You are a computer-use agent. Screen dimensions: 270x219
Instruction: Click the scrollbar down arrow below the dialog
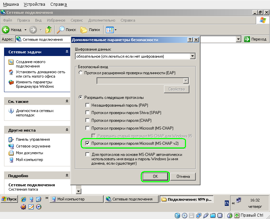79,191
